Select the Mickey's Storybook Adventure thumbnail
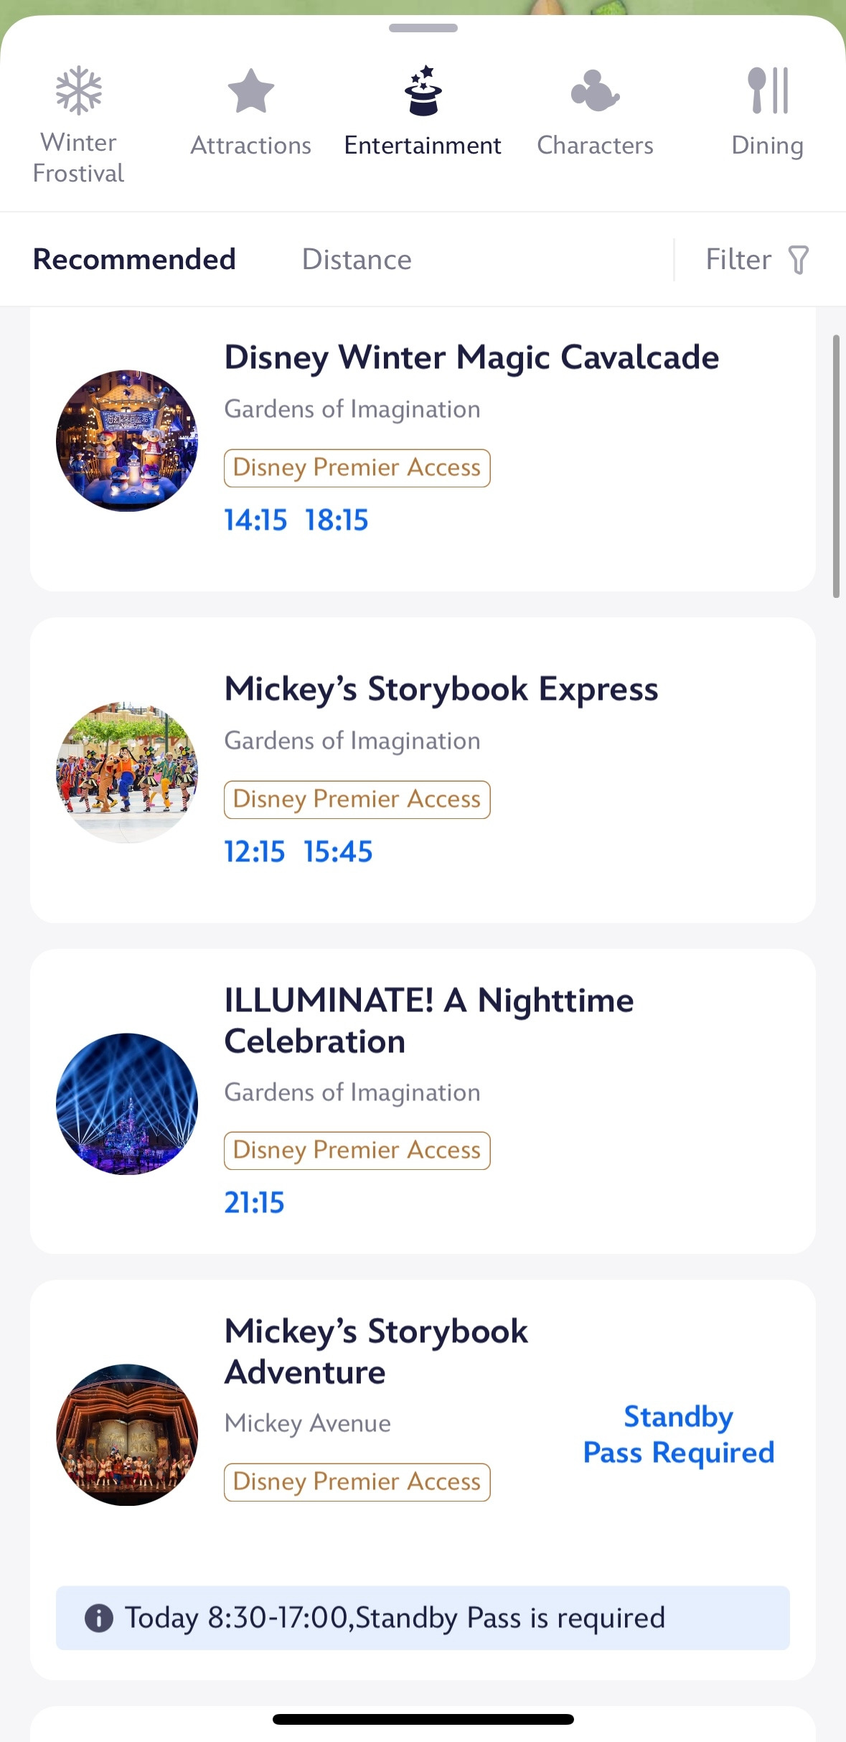The image size is (846, 1742). pos(127,1435)
